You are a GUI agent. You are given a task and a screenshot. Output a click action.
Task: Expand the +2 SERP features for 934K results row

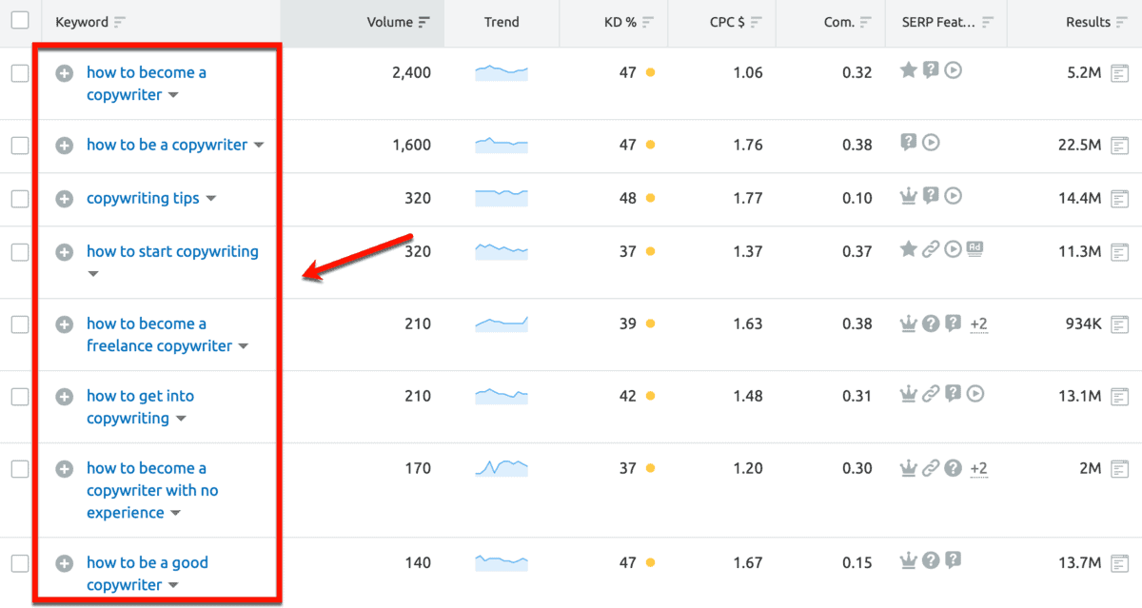979,324
